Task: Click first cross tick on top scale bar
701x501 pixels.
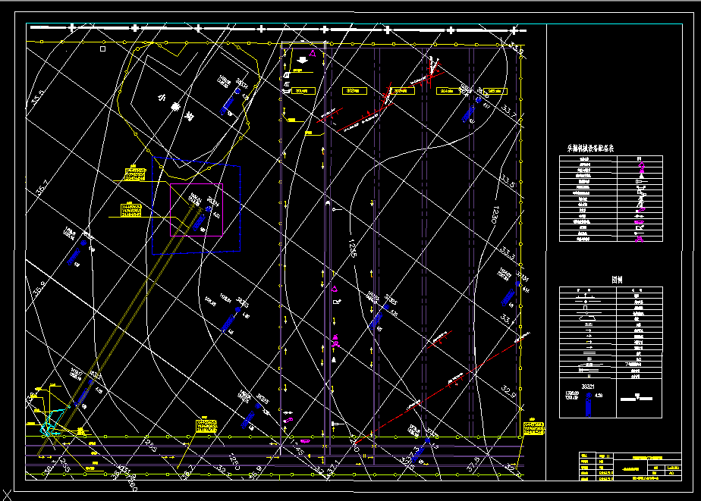Action: pos(71,28)
